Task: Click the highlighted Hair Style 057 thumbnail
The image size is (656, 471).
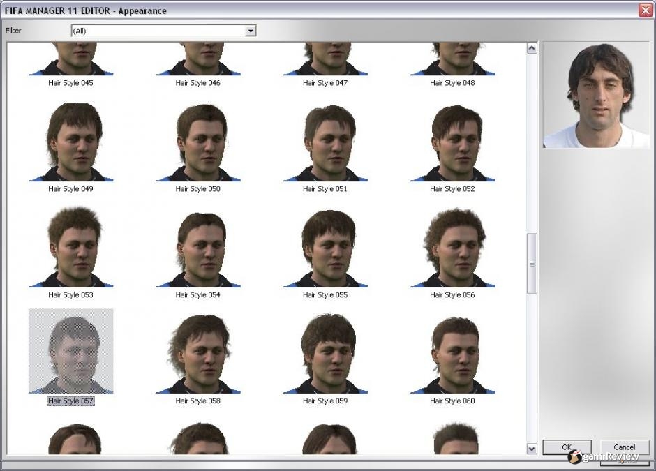Action: pos(70,351)
